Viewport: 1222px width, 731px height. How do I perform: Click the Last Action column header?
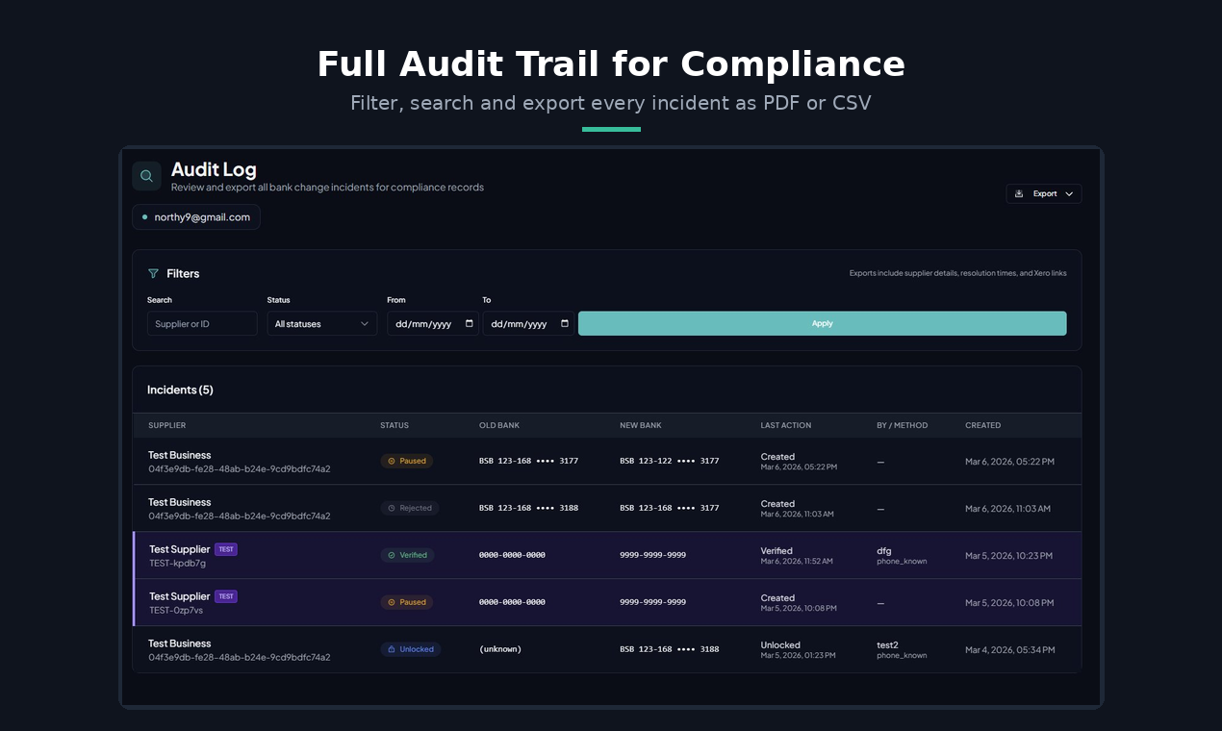click(786, 425)
